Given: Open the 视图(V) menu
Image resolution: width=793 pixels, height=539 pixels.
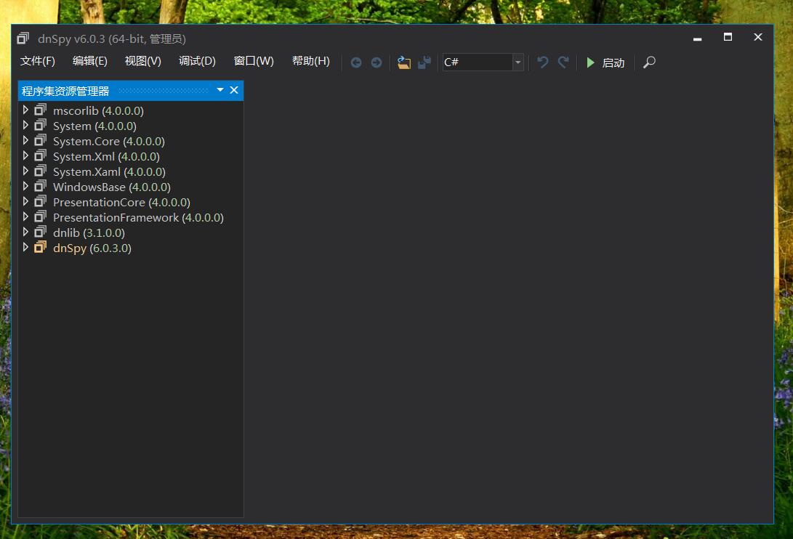Looking at the screenshot, I should click(x=142, y=61).
